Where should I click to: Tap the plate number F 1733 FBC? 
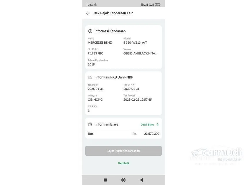coord(95,53)
